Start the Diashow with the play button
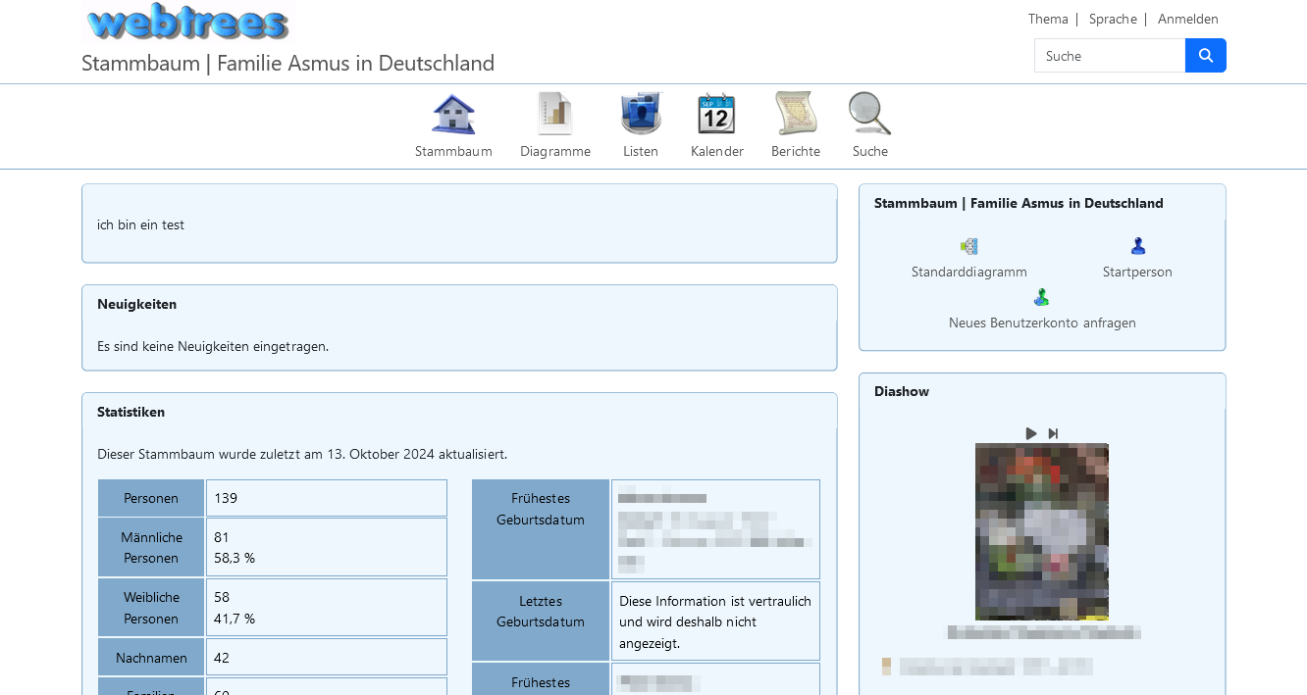 click(1030, 432)
